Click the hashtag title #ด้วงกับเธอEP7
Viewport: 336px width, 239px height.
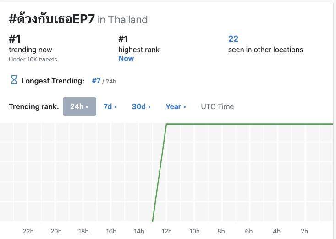coord(52,19)
